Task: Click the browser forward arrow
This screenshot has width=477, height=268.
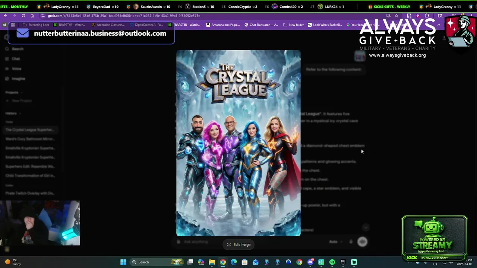Action: pyautogui.click(x=14, y=16)
